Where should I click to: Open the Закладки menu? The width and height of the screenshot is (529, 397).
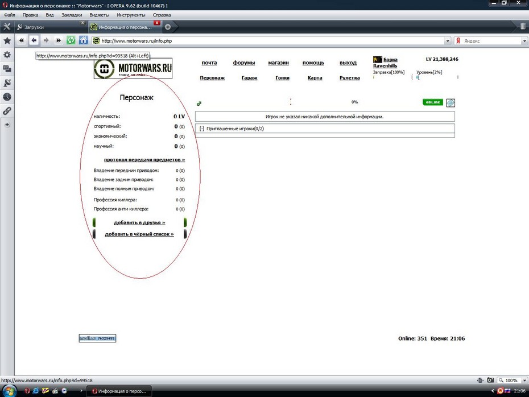(x=71, y=14)
